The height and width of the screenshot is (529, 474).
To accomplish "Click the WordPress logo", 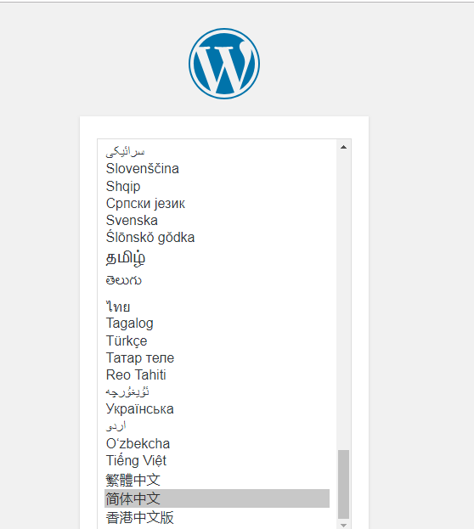I will [x=224, y=64].
